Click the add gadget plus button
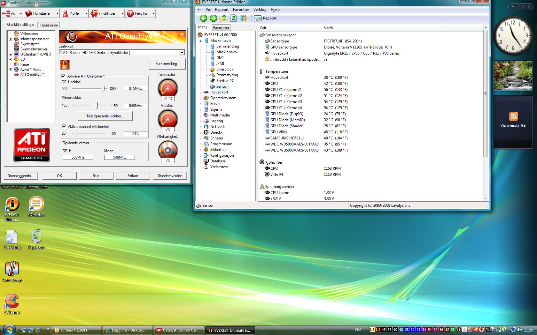The width and height of the screenshot is (537, 335). coord(513,7)
